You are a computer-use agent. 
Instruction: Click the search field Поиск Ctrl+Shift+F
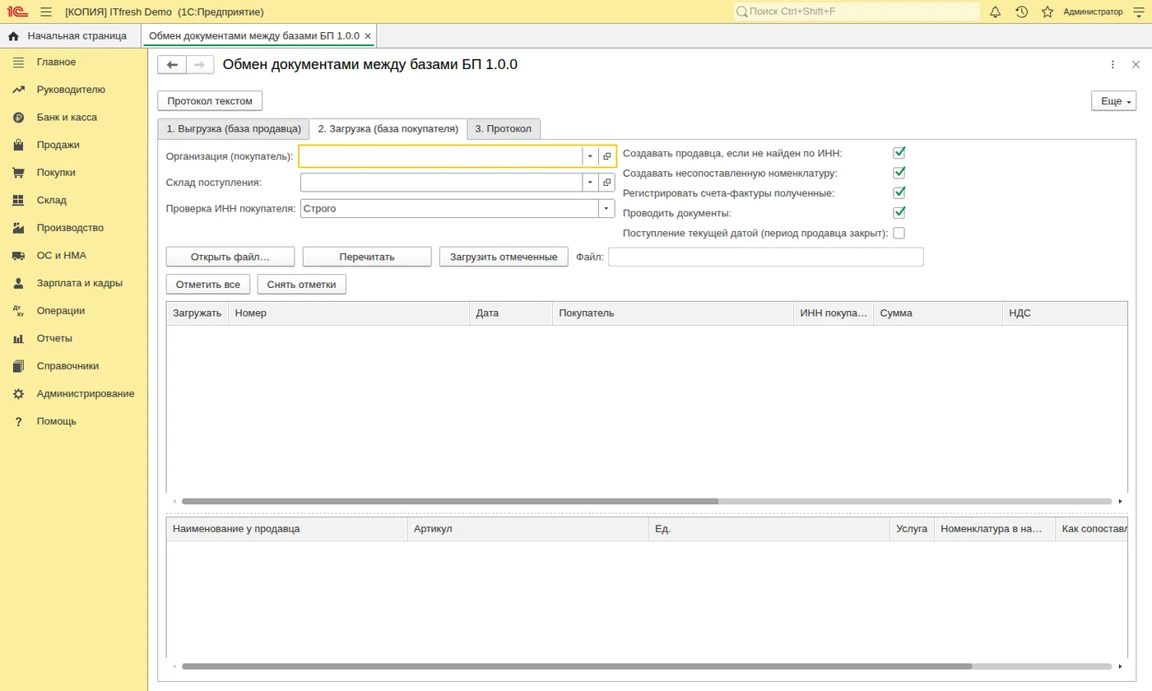(x=857, y=12)
